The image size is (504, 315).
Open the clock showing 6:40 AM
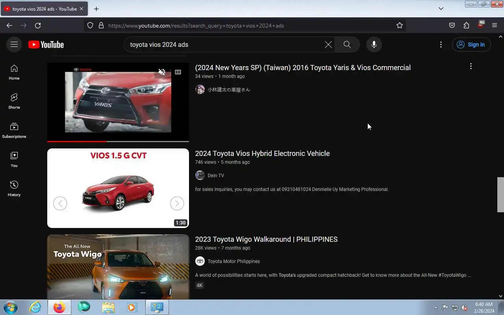484,308
